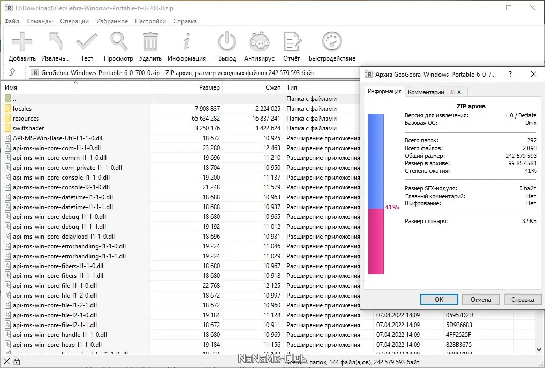Click the dialog help question mark
The image size is (545, 368).
pyautogui.click(x=510, y=74)
